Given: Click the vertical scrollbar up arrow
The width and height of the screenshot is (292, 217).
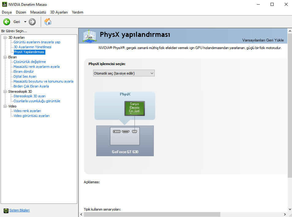Looking at the screenshot, I should click(x=290, y=31).
